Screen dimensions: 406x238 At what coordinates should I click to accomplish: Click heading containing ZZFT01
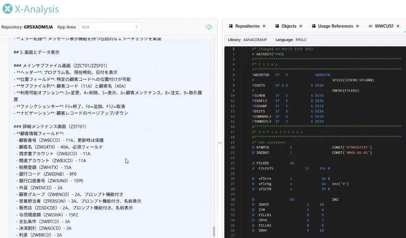tap(50, 127)
